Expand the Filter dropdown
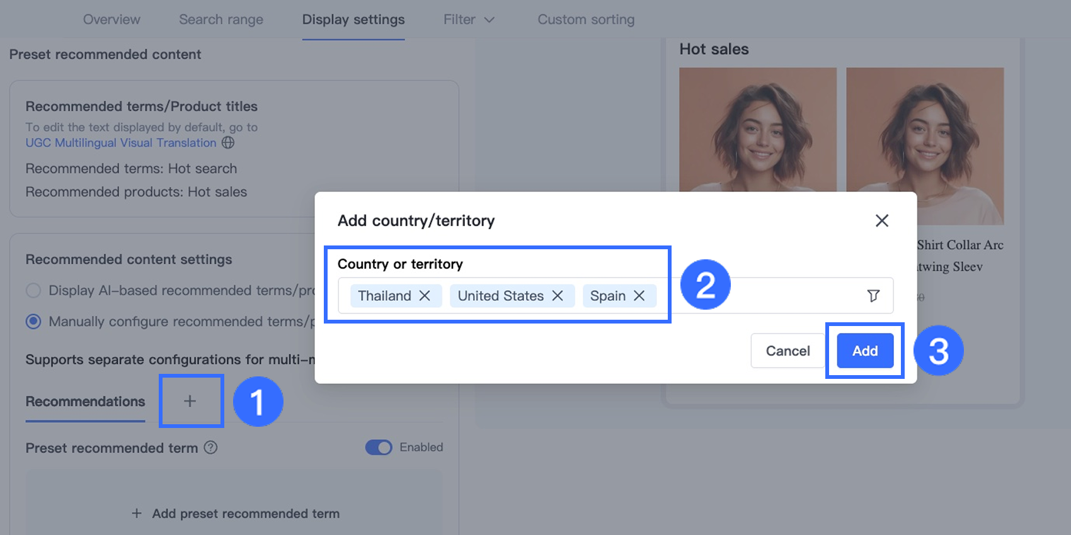The image size is (1071, 535). coord(469,20)
